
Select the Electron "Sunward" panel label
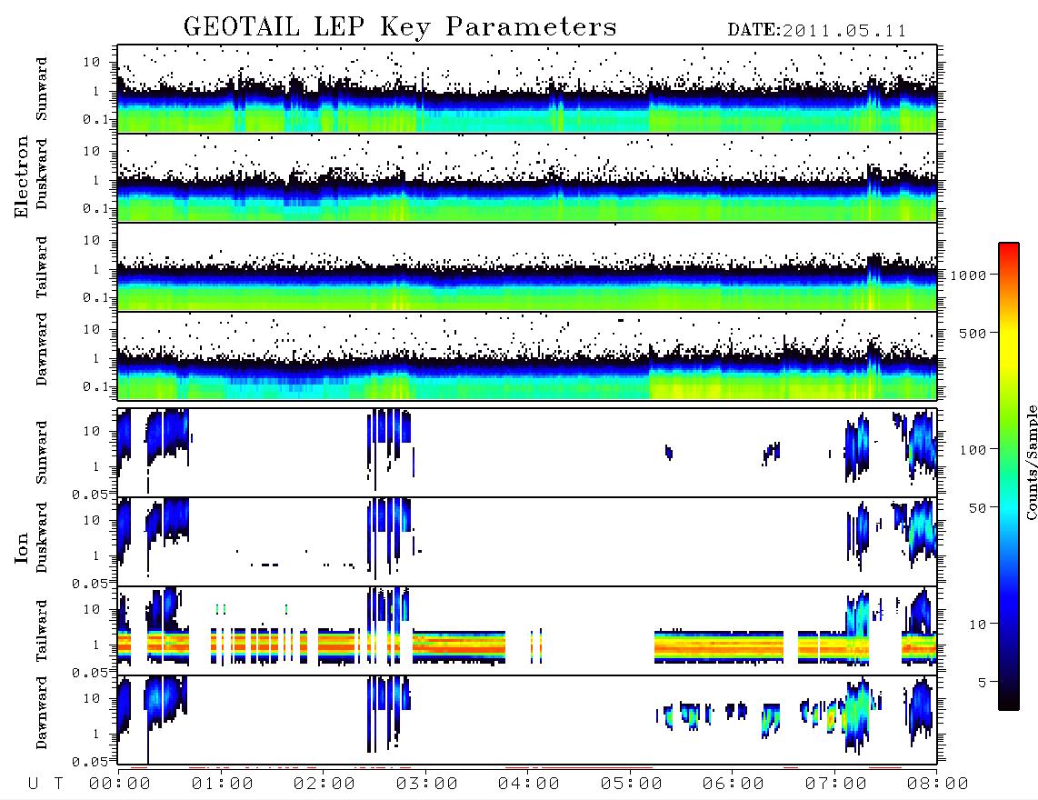[42, 89]
